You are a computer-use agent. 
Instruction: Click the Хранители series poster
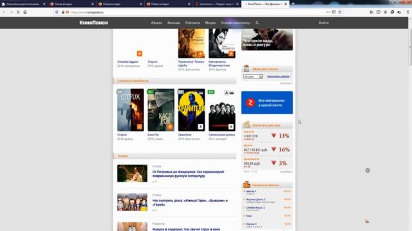point(191,110)
